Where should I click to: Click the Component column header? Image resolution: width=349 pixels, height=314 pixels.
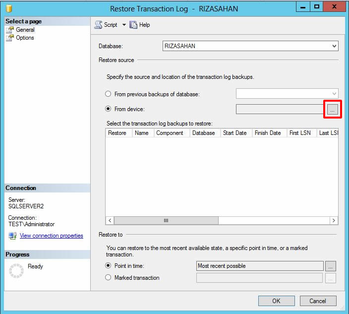[170, 133]
